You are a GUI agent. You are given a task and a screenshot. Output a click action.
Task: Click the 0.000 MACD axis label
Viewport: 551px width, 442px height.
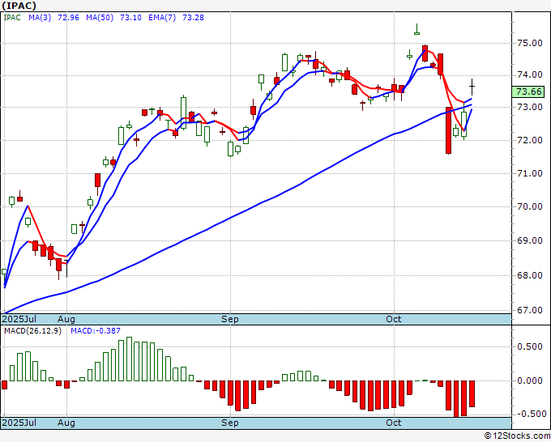pos(530,380)
